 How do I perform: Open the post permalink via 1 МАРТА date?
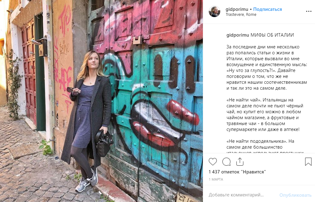pyautogui.click(x=216, y=179)
